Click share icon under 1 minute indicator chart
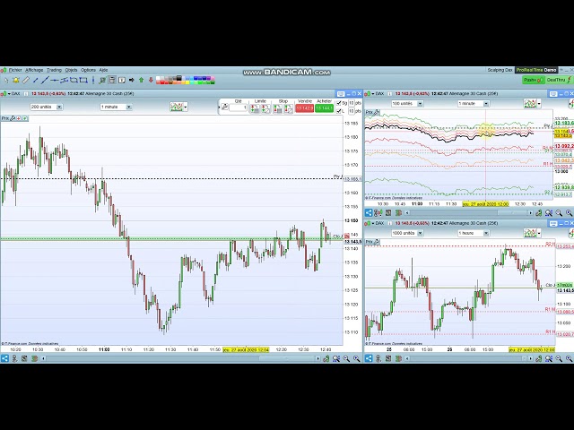The width and height of the screenshot is (574, 430). pos(369,212)
